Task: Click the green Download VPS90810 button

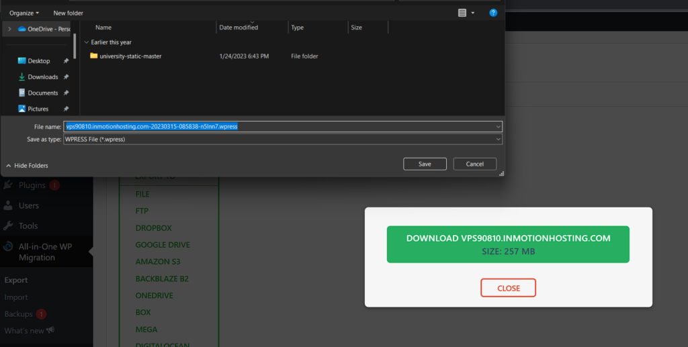Action: coord(508,244)
